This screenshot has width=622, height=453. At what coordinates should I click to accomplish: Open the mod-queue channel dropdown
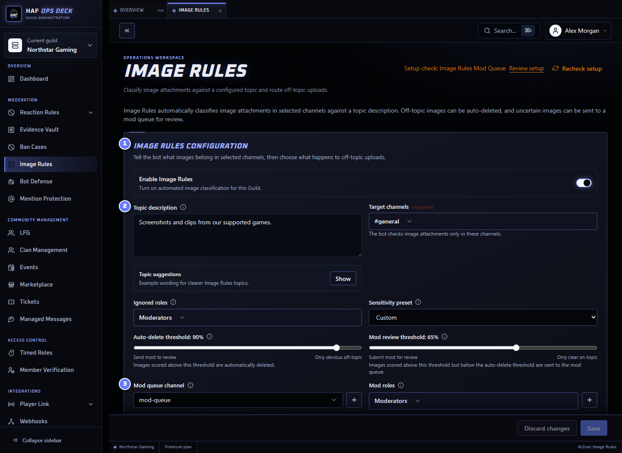pos(238,400)
